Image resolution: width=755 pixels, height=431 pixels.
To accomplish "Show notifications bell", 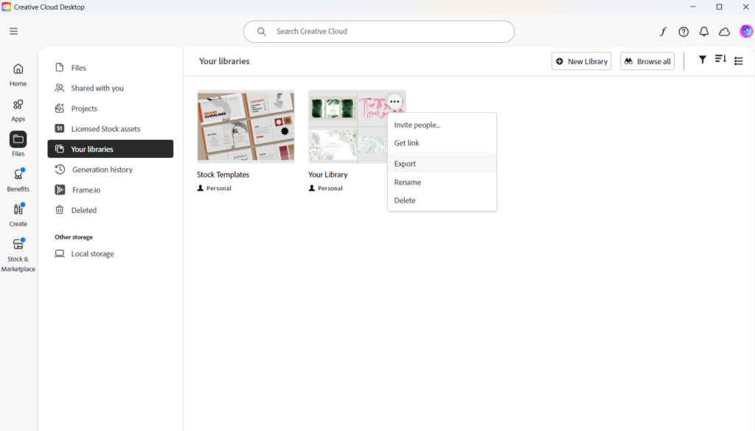I will 704,32.
